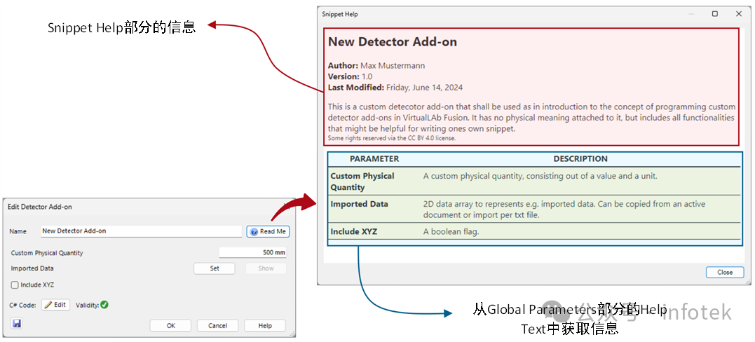Toggle the Include XYZ checkbox

[15, 285]
